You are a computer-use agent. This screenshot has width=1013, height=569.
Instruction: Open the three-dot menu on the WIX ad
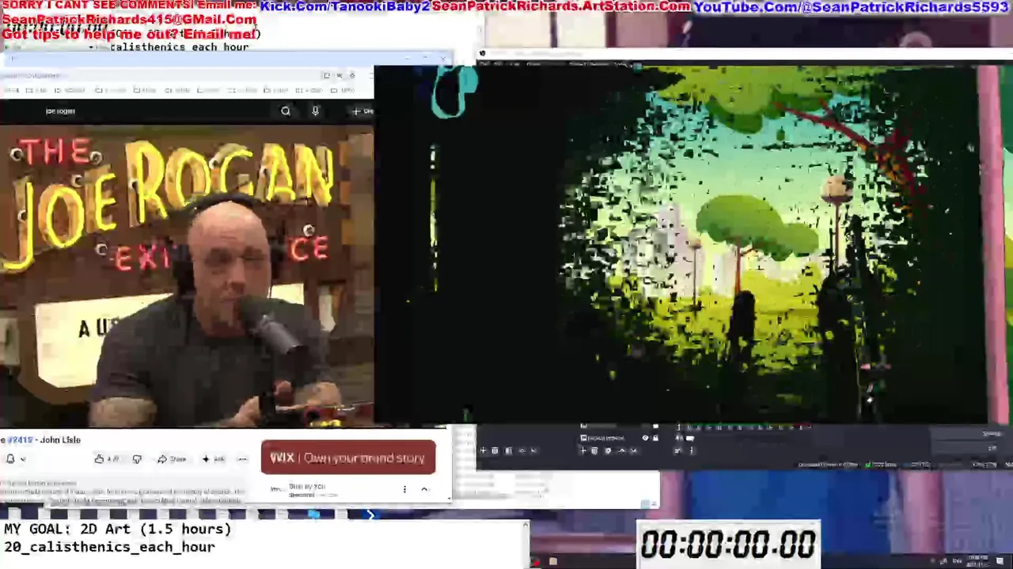404,489
